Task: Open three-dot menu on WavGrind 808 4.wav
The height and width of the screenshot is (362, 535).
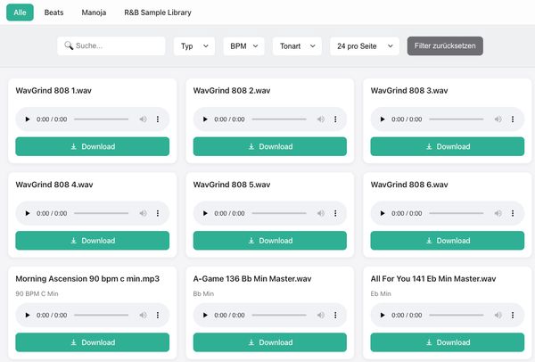Action: pos(158,213)
